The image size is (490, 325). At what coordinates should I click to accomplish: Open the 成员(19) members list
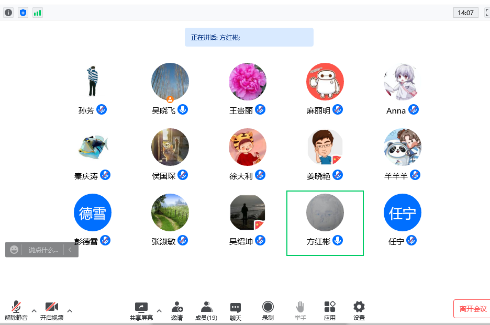[x=206, y=311]
